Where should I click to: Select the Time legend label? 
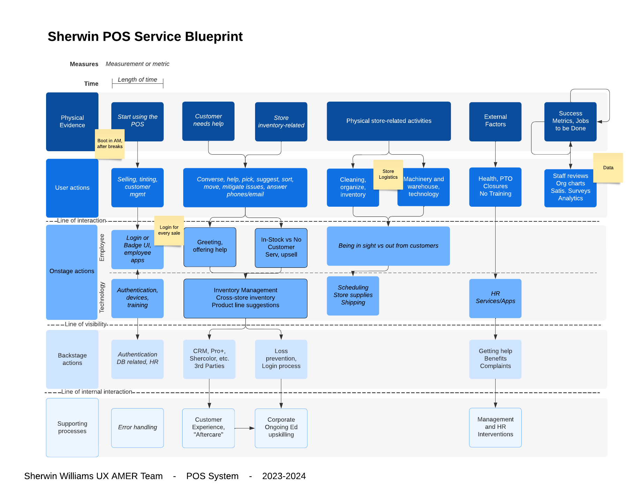91,84
